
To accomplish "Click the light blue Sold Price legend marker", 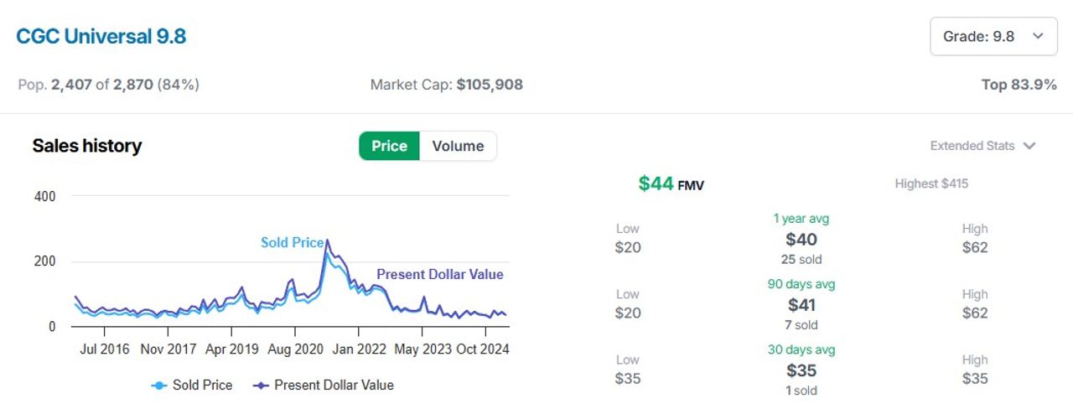I will pos(158,385).
